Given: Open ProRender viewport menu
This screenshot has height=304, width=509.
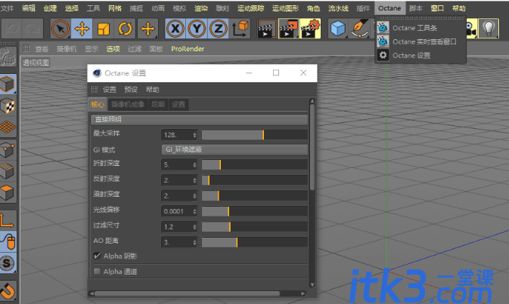Looking at the screenshot, I should [188, 49].
